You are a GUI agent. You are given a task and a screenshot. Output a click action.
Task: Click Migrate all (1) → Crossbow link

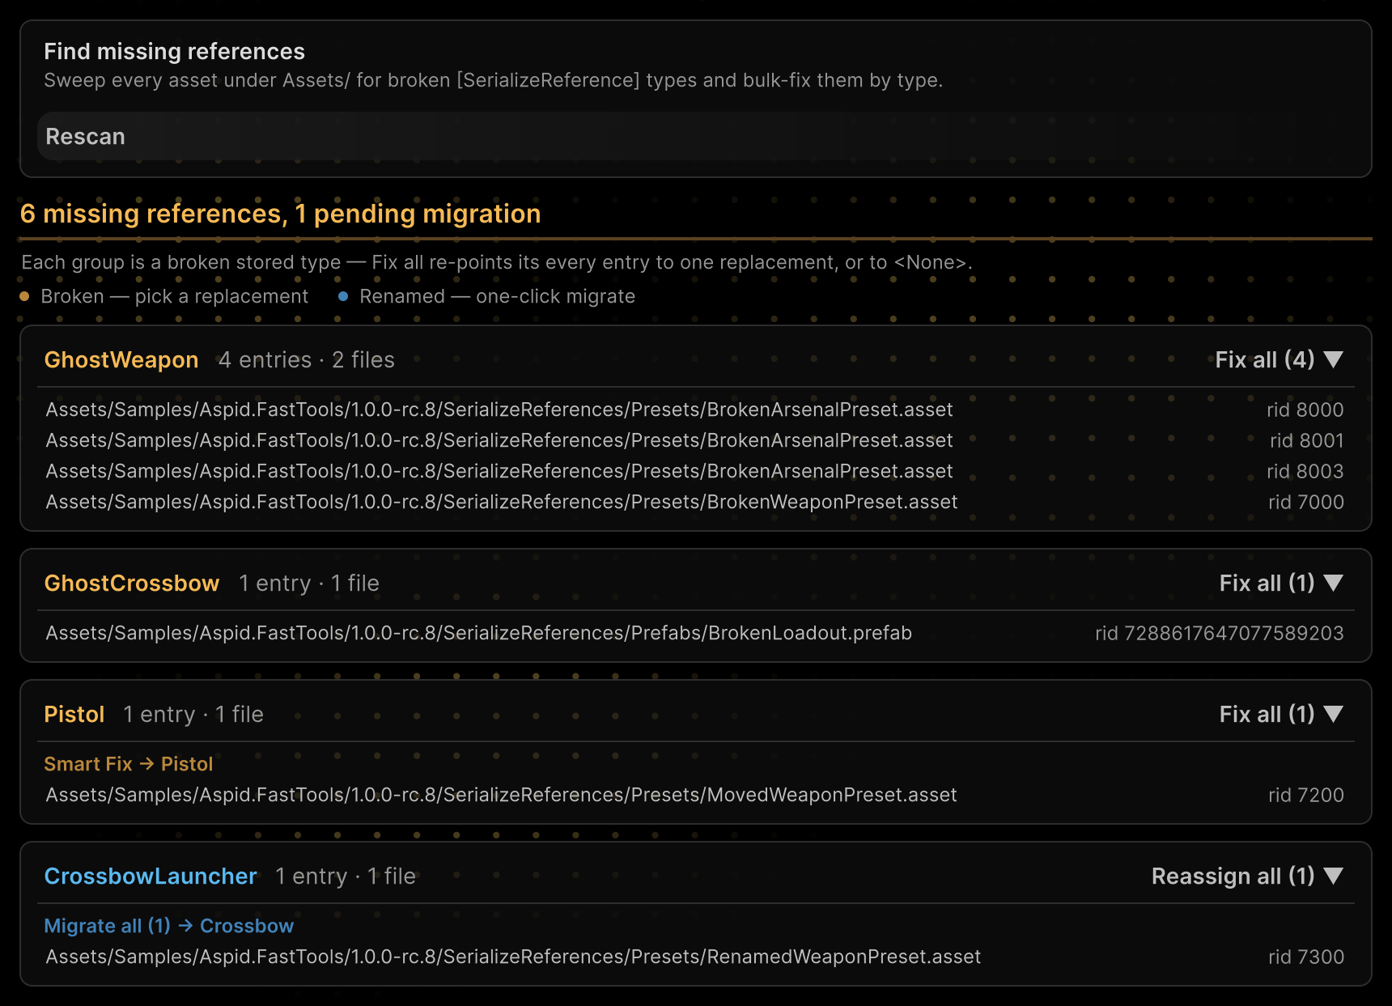pyautogui.click(x=169, y=926)
